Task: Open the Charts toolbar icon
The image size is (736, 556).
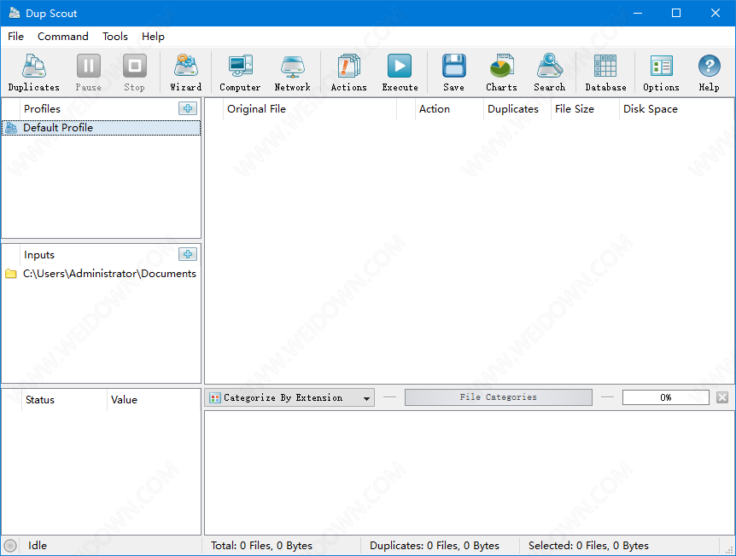Action: pyautogui.click(x=501, y=72)
